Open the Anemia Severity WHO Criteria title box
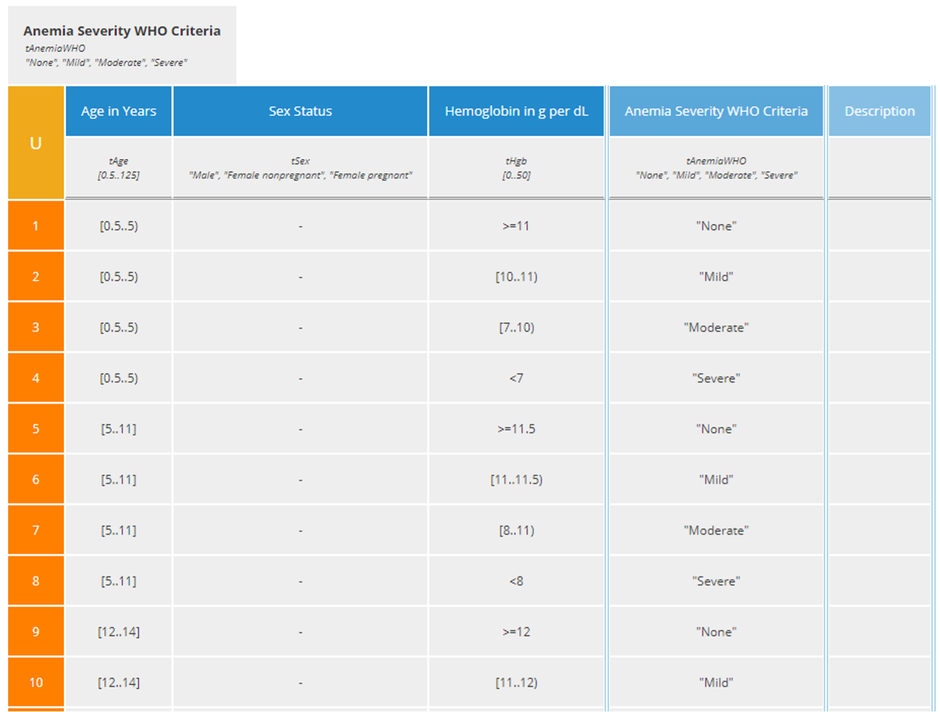The width and height of the screenshot is (940, 712). point(122,45)
